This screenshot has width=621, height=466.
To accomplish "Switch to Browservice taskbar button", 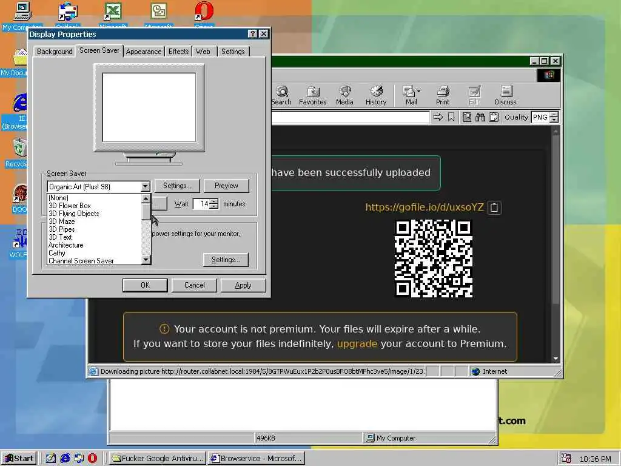I will 257,459.
